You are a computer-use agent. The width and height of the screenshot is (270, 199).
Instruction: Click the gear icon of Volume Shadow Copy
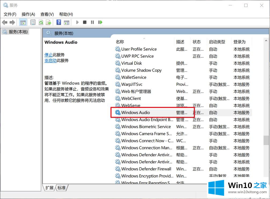[118, 70]
